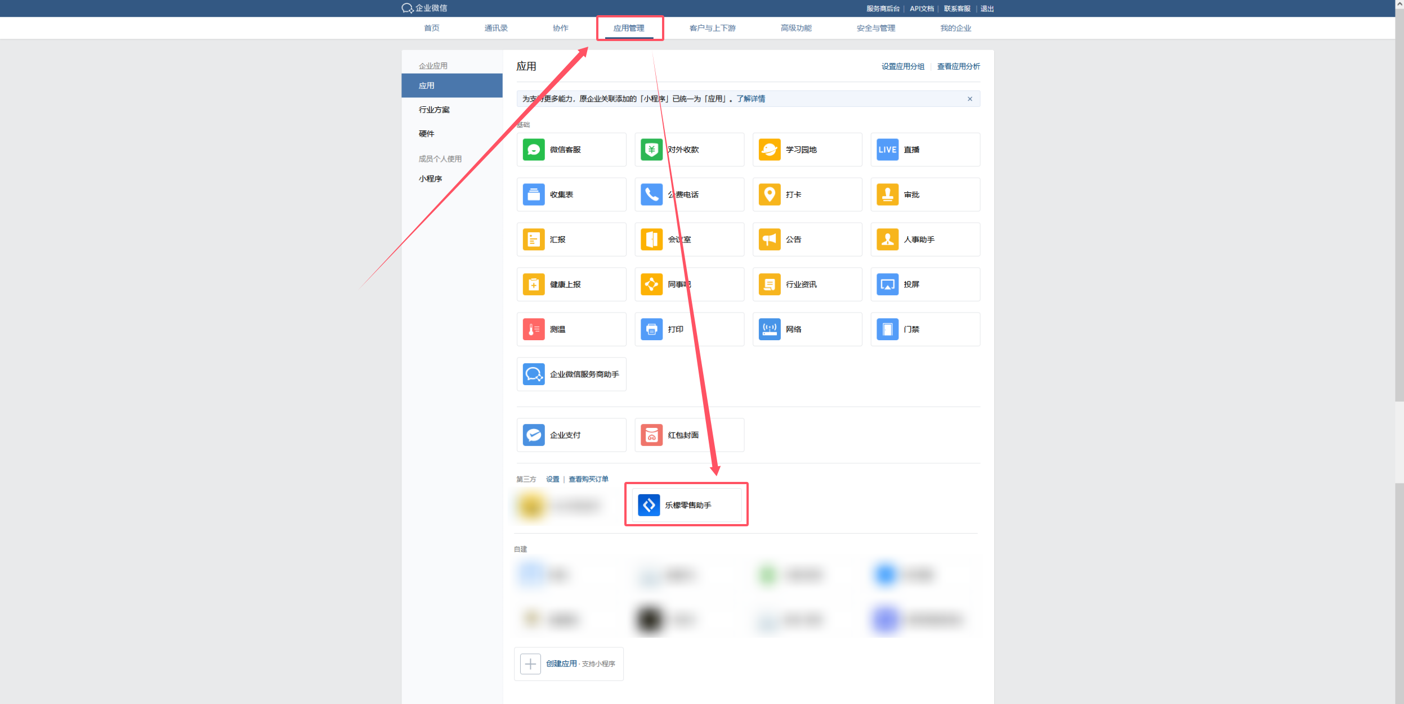Viewport: 1404px width, 704px height.
Task: Open the 直播 LIVE app icon
Action: pos(887,150)
